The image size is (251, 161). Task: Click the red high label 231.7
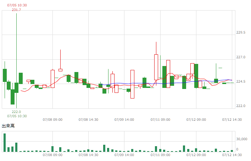tap(16, 10)
